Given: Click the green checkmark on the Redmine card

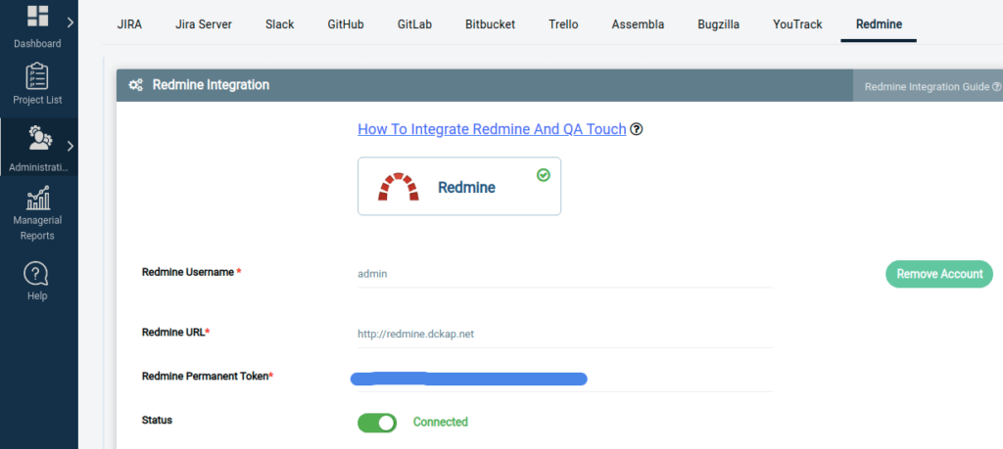Looking at the screenshot, I should coord(544,174).
